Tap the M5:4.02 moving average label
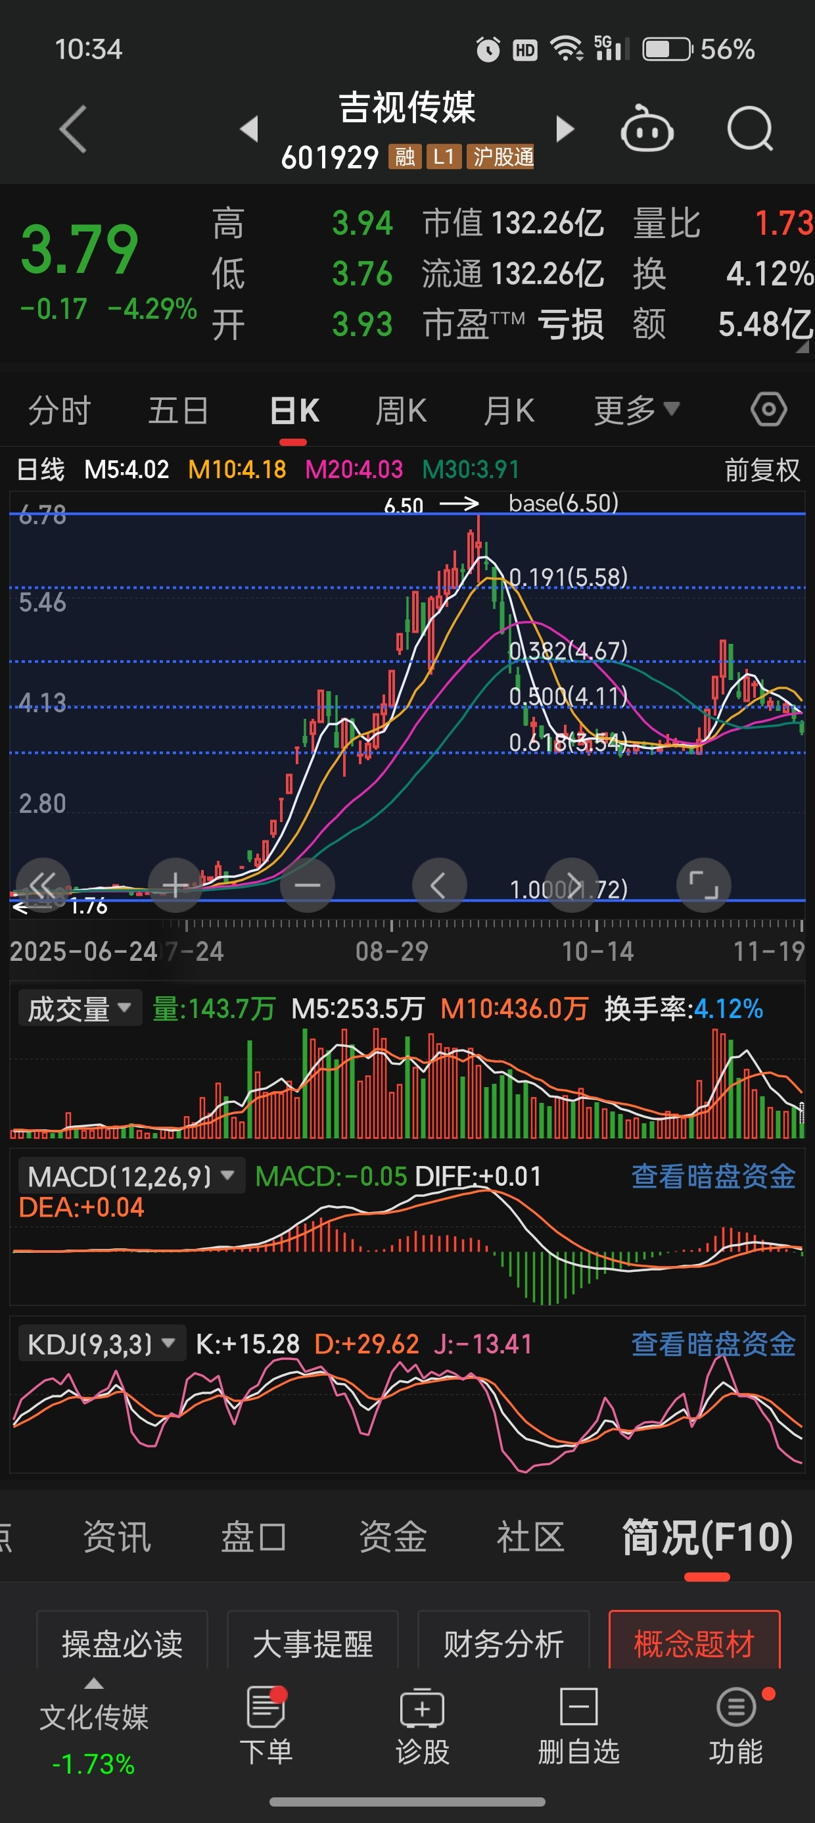 coord(127,469)
